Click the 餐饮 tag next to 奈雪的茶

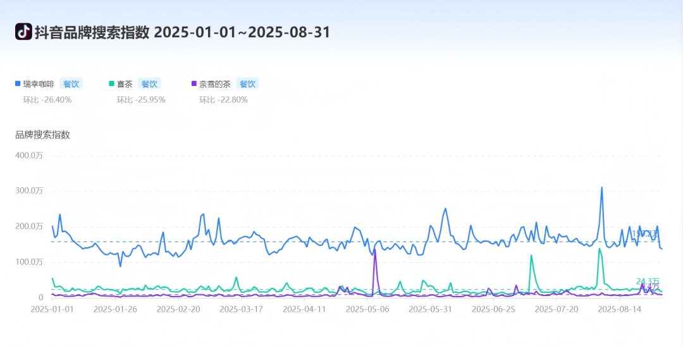247,83
